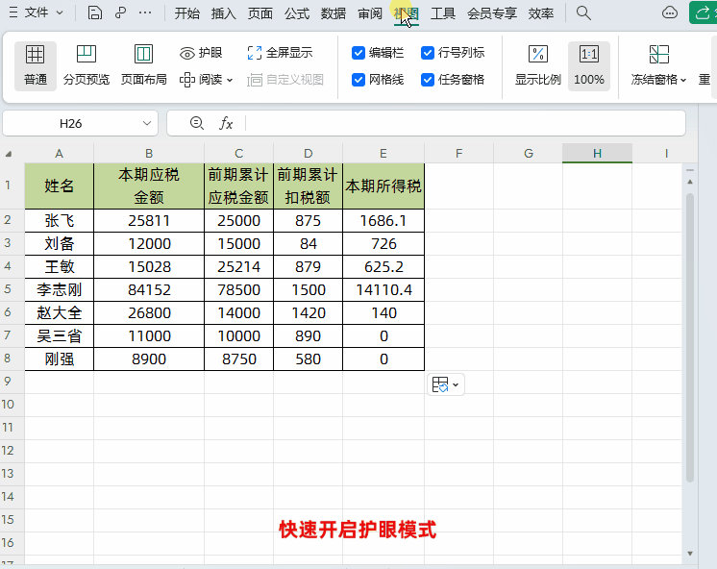Open the 审阅 tab
The height and width of the screenshot is (569, 717).
(x=370, y=13)
